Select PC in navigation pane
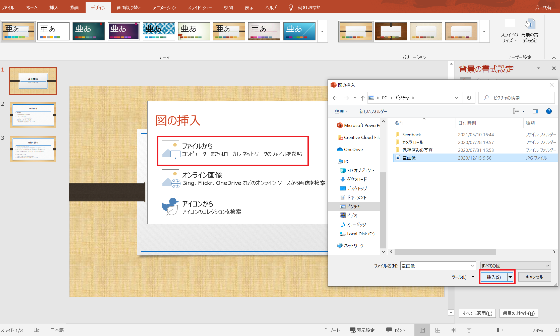560x336 pixels. (x=343, y=161)
